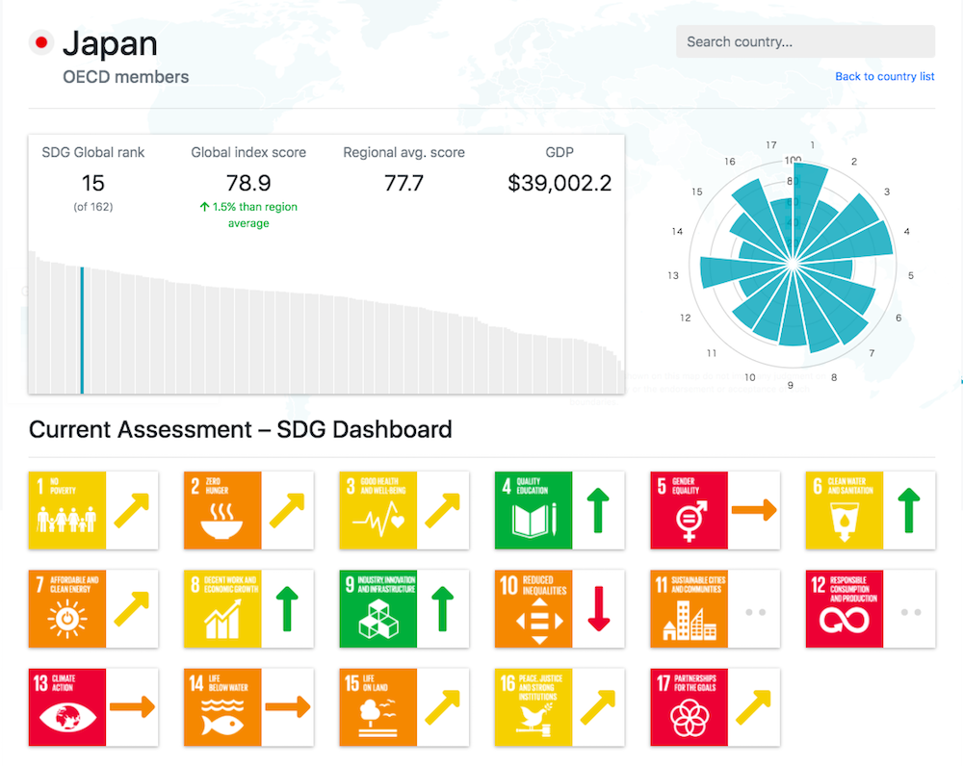Image resolution: width=963 pixels, height=766 pixels.
Task: Click Partnerships for the Goals icon
Action: [690, 707]
